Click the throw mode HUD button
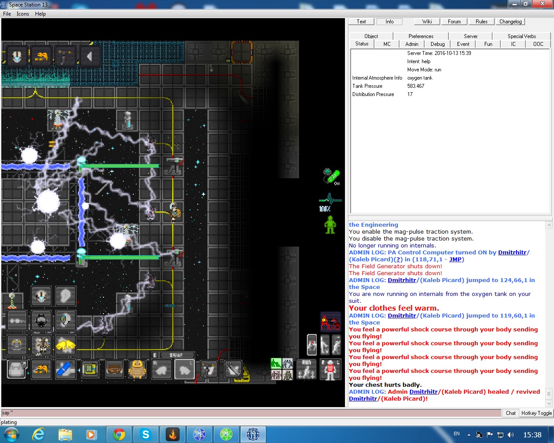Screen dimensions: 554x443 point(336,345)
